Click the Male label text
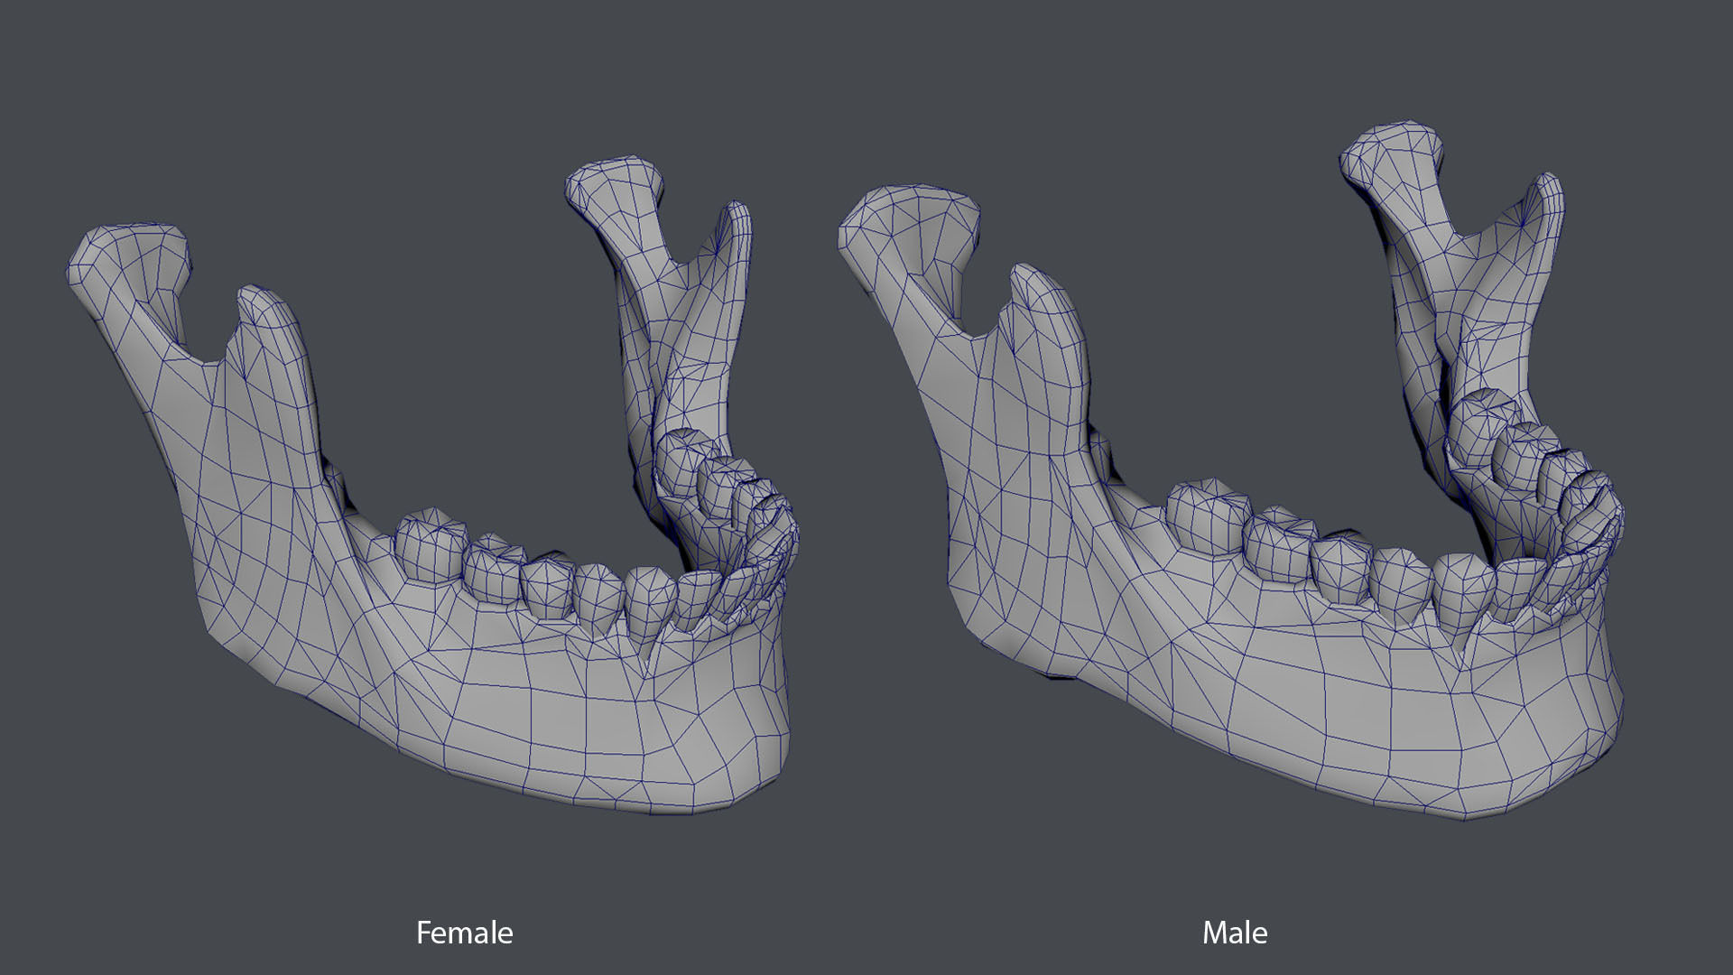 (x=1234, y=932)
